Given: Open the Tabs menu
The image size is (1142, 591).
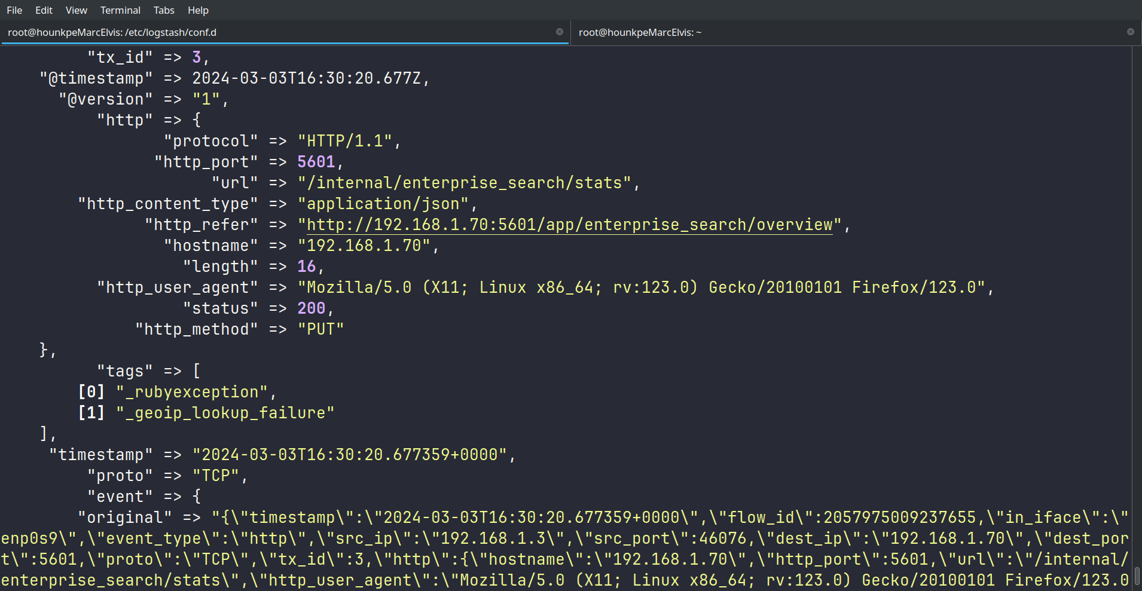Looking at the screenshot, I should tap(164, 10).
